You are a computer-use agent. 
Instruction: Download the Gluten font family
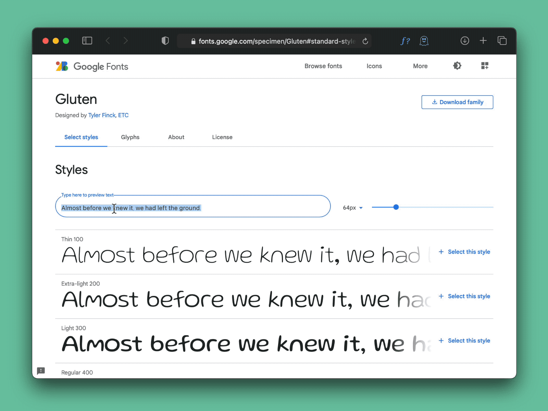click(457, 102)
